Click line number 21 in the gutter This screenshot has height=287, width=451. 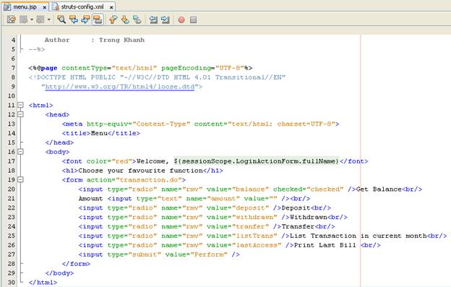[x=12, y=198]
